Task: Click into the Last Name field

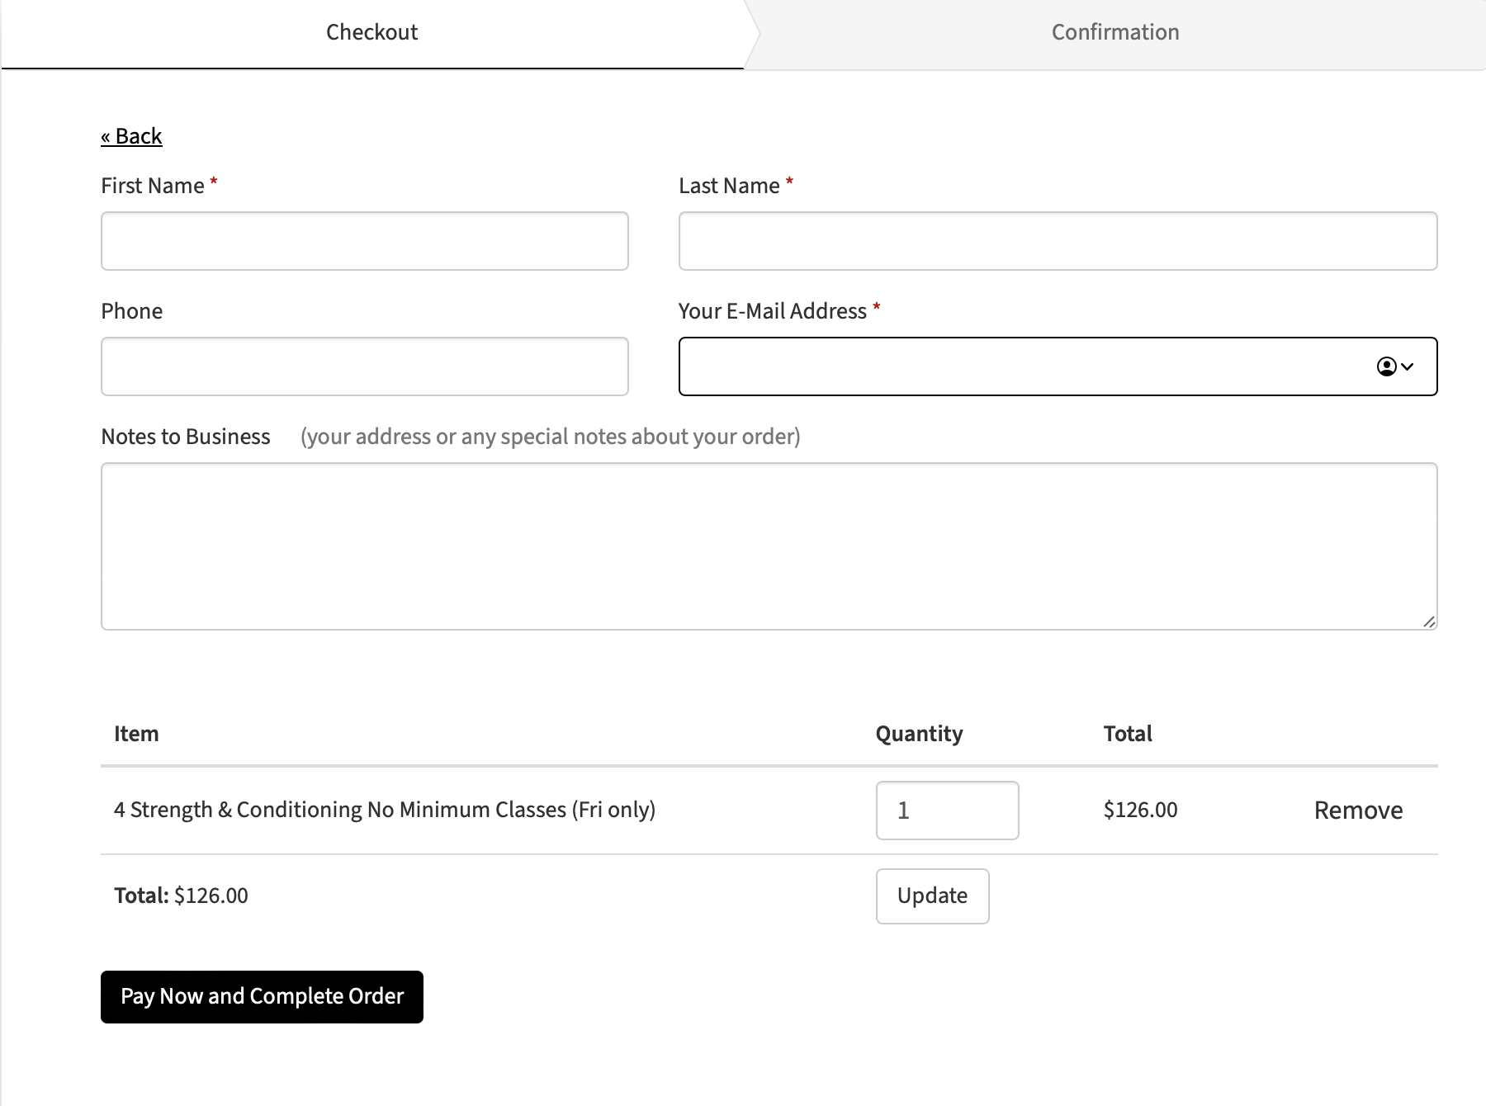Action: tap(1058, 241)
